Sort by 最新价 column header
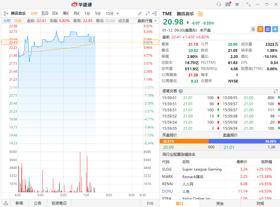Viewport: 280px width, 207px height. pyautogui.click(x=242, y=162)
